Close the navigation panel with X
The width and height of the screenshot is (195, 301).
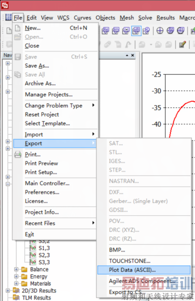point(133,55)
